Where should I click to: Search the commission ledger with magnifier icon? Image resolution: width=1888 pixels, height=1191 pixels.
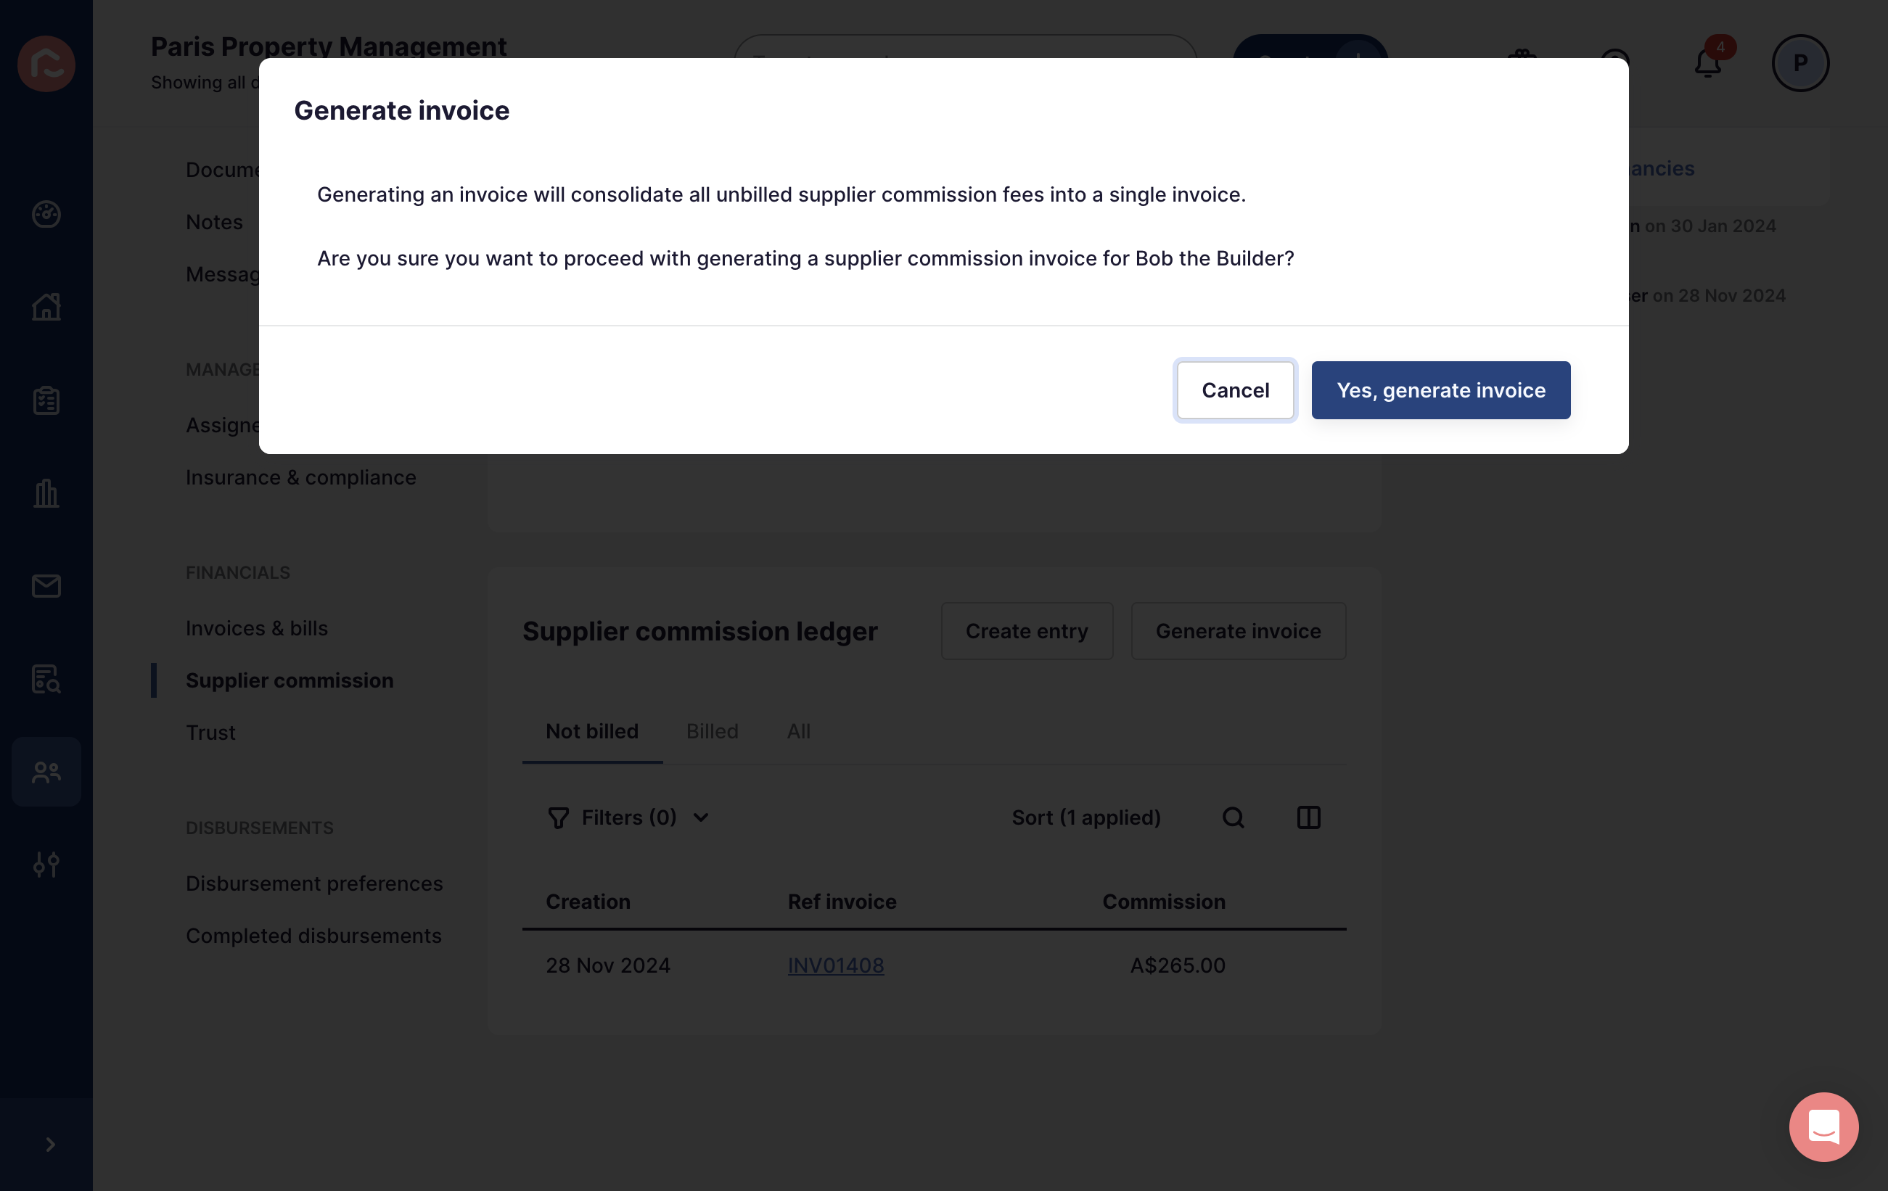1234,817
